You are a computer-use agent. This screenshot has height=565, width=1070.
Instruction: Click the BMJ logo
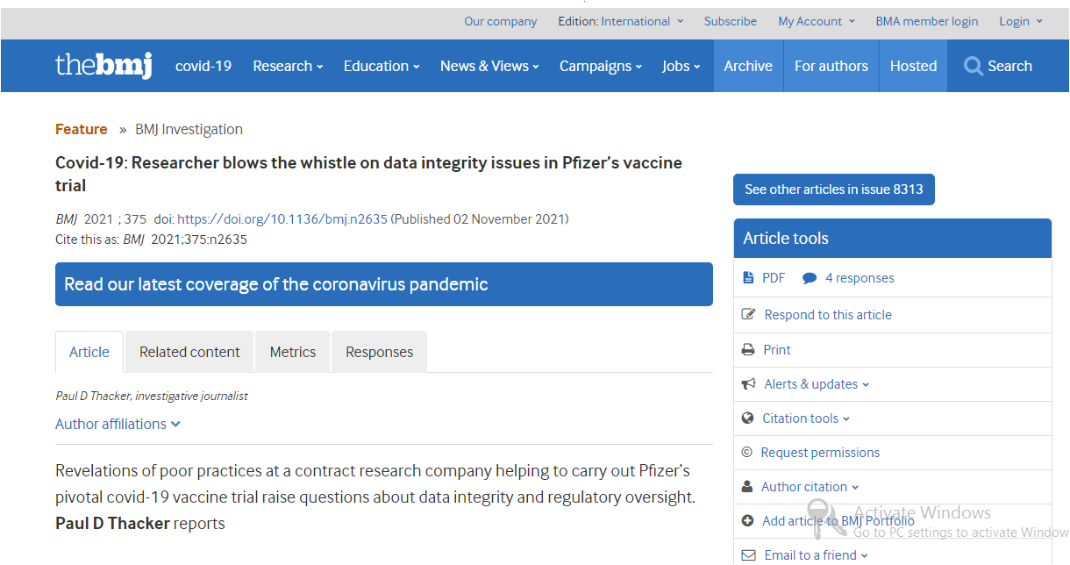(x=103, y=66)
